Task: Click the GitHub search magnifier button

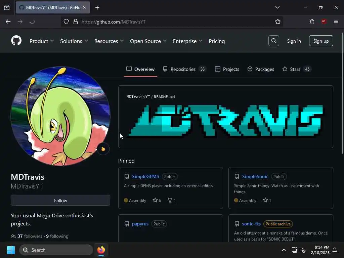Action: pyautogui.click(x=273, y=41)
